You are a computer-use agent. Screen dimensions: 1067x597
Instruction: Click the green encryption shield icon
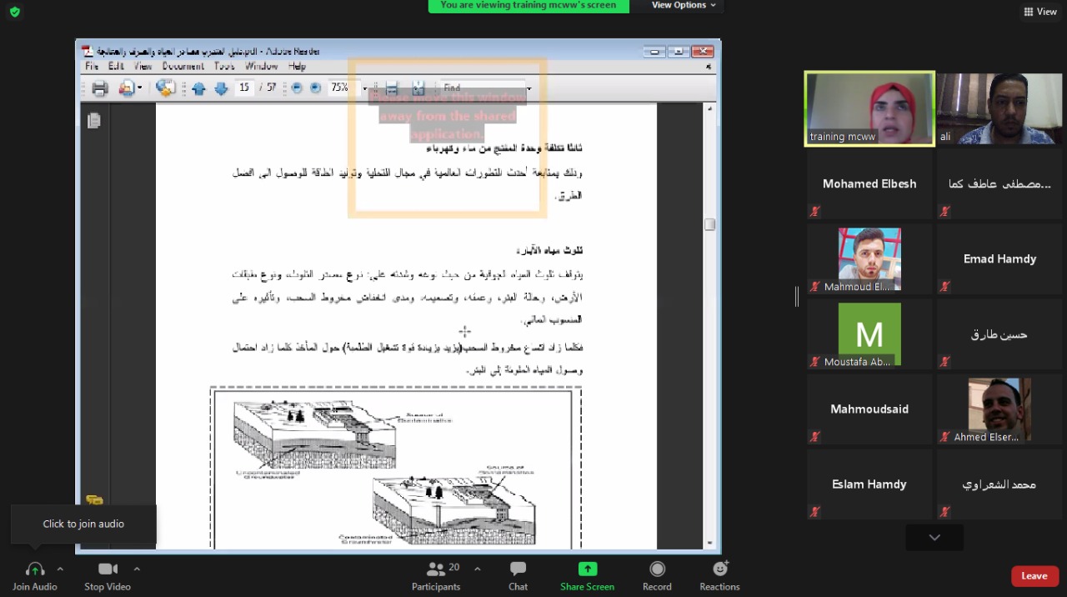pyautogui.click(x=14, y=12)
